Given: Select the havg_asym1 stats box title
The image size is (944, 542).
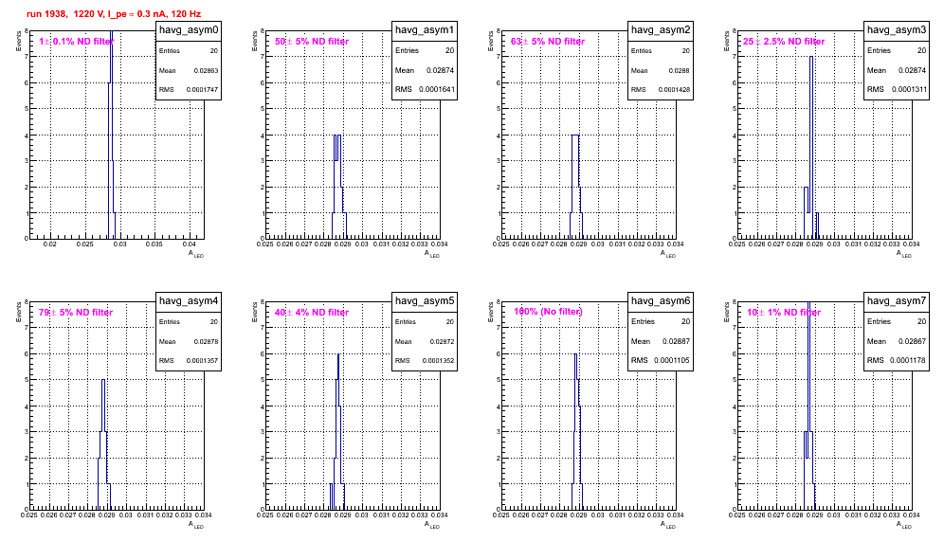Looking at the screenshot, I should (x=425, y=30).
